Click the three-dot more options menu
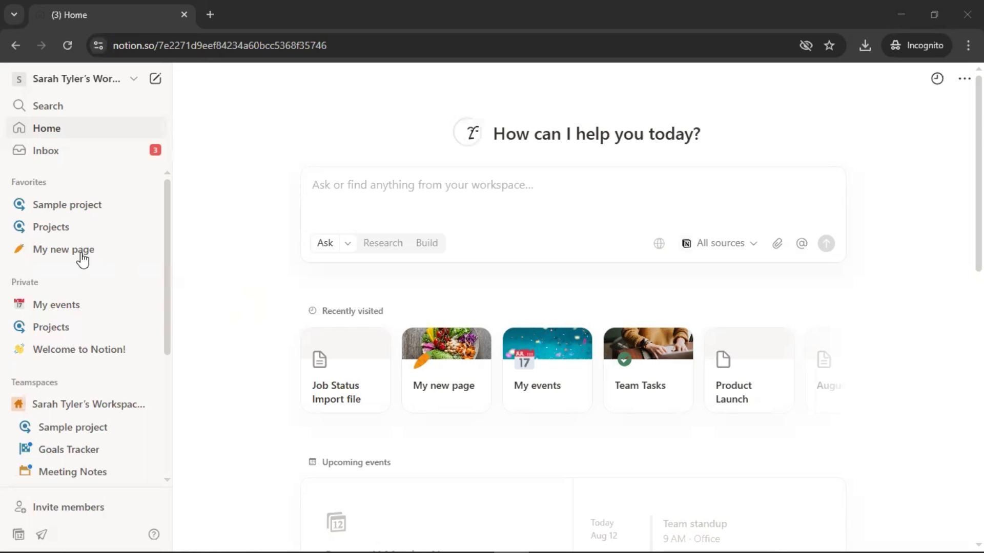The image size is (984, 553). coord(964,79)
